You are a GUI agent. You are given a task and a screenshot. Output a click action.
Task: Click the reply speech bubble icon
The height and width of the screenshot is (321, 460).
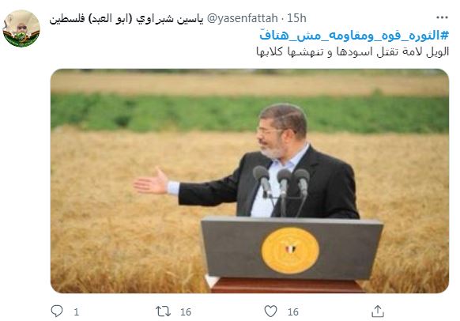coord(57,311)
